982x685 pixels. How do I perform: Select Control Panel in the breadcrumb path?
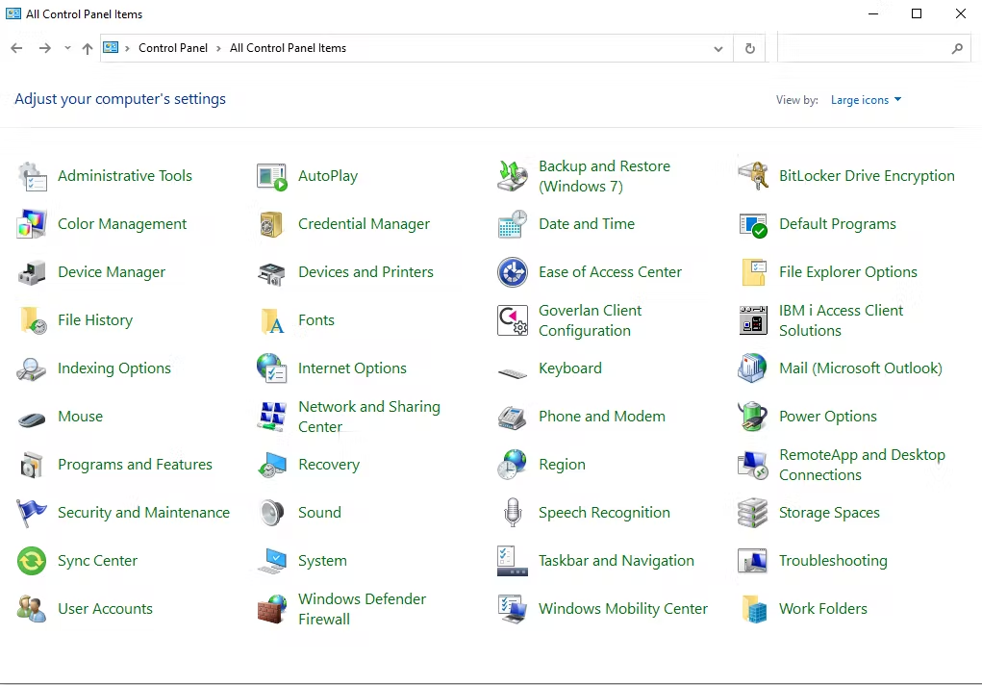(173, 48)
